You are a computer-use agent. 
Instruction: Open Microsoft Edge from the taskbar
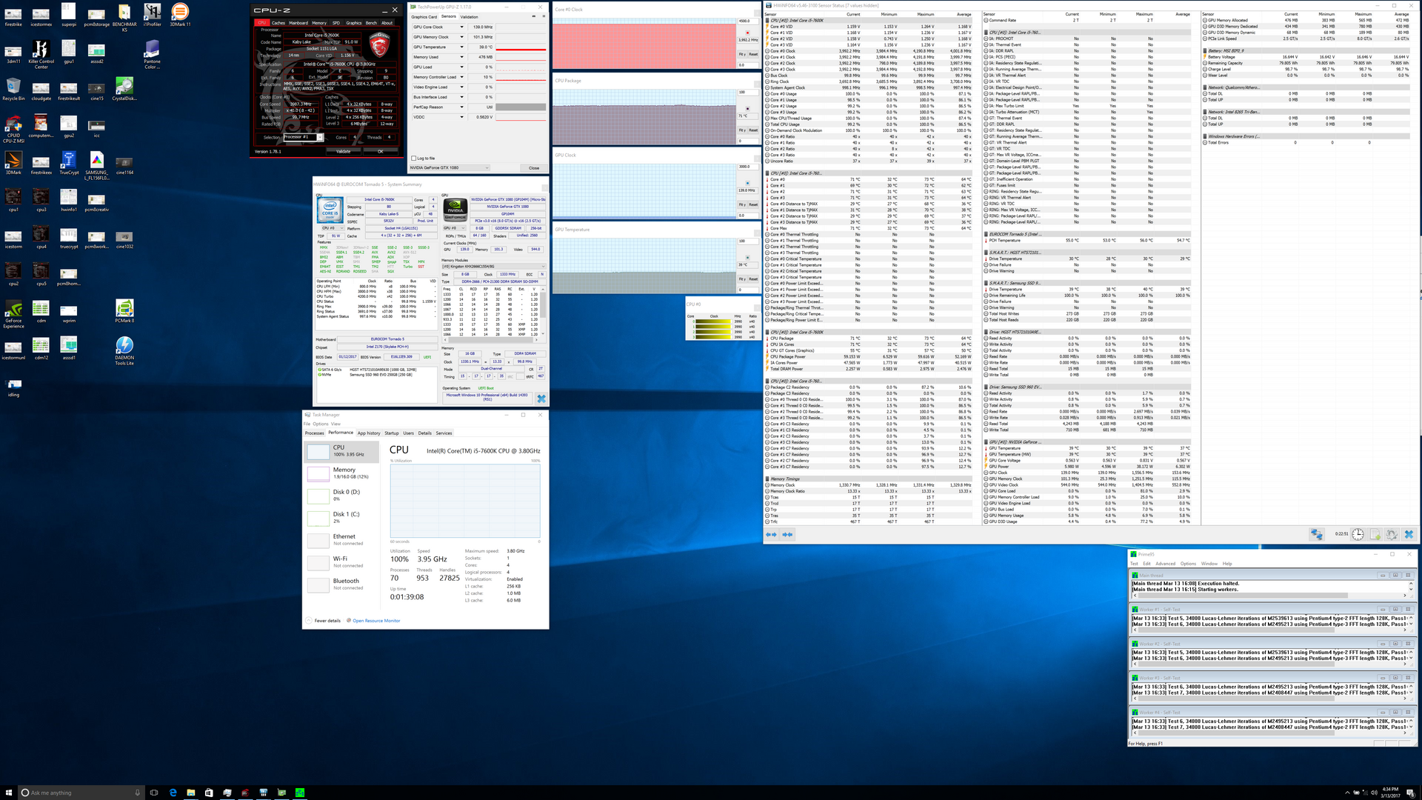click(173, 792)
